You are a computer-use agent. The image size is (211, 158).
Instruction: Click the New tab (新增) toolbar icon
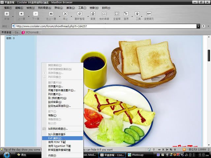7,14
